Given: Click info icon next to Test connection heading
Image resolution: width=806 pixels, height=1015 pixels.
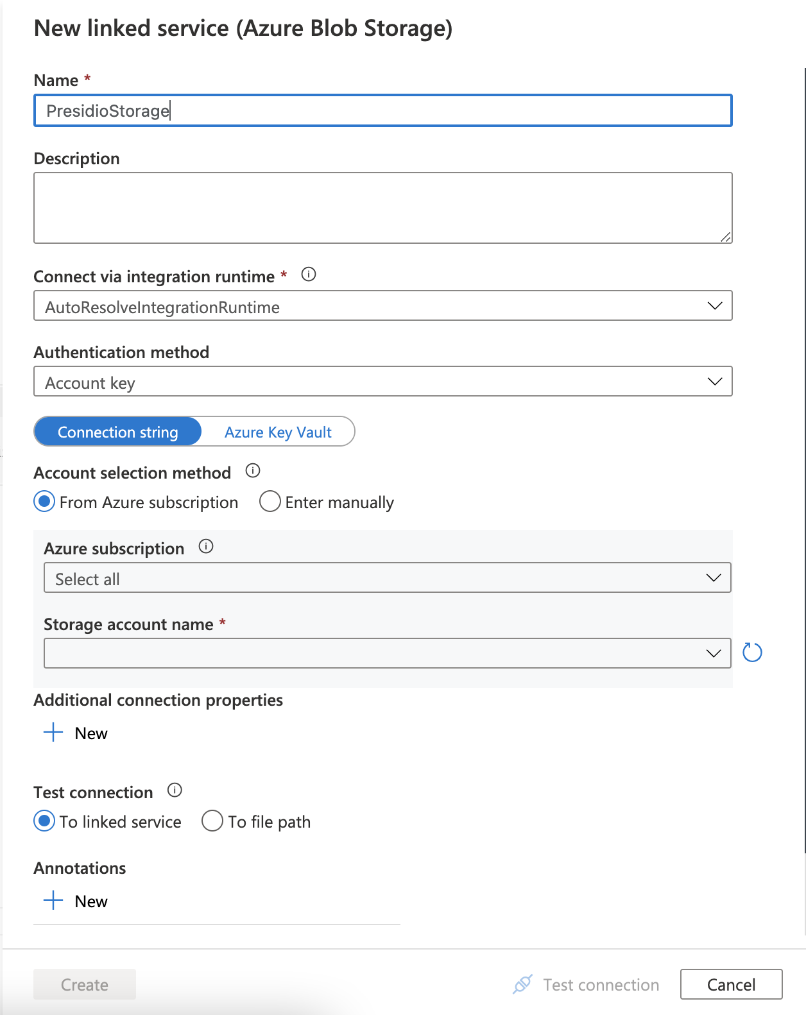Looking at the screenshot, I should click(x=175, y=790).
